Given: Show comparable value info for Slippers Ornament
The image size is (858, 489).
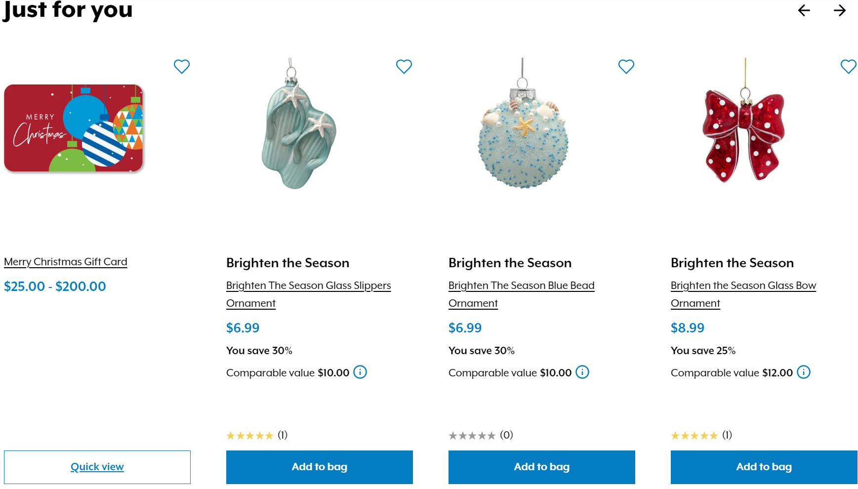Looking at the screenshot, I should point(361,372).
